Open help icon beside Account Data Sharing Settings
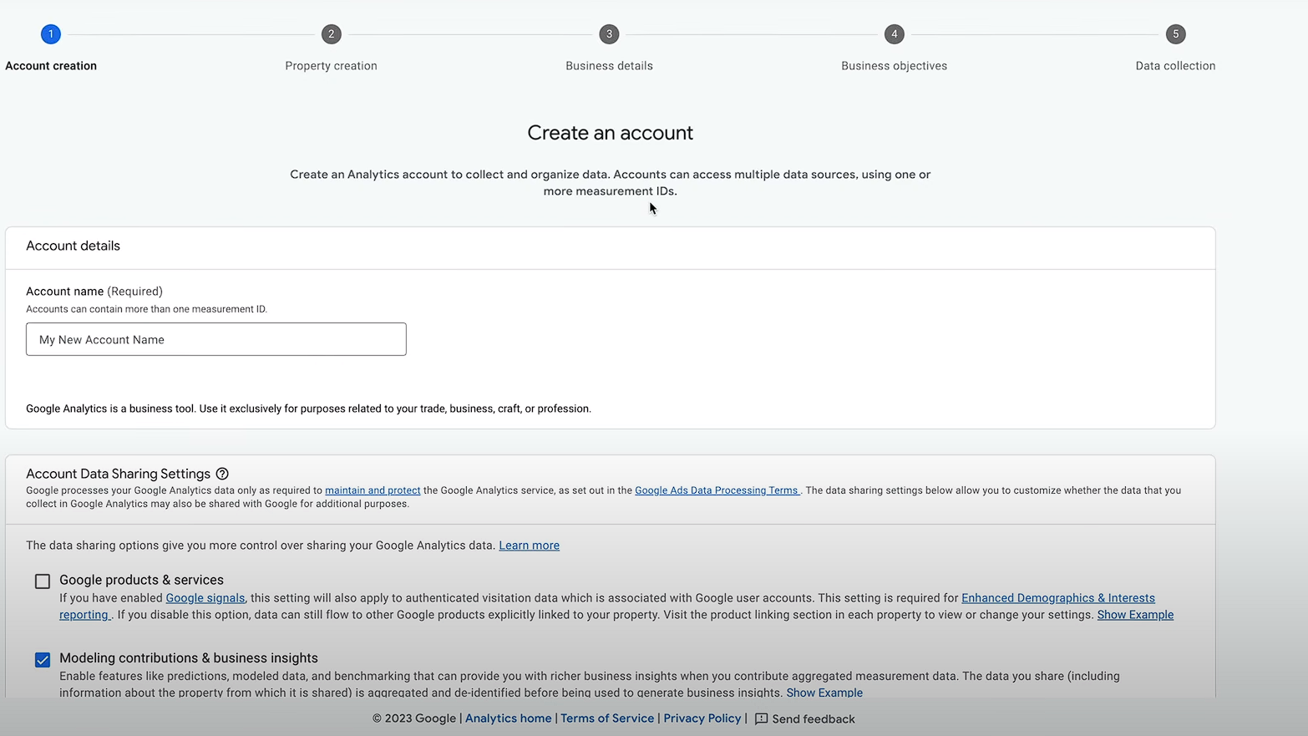 (222, 474)
